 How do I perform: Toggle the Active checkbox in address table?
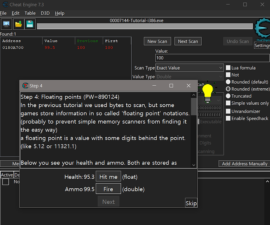point(5,182)
